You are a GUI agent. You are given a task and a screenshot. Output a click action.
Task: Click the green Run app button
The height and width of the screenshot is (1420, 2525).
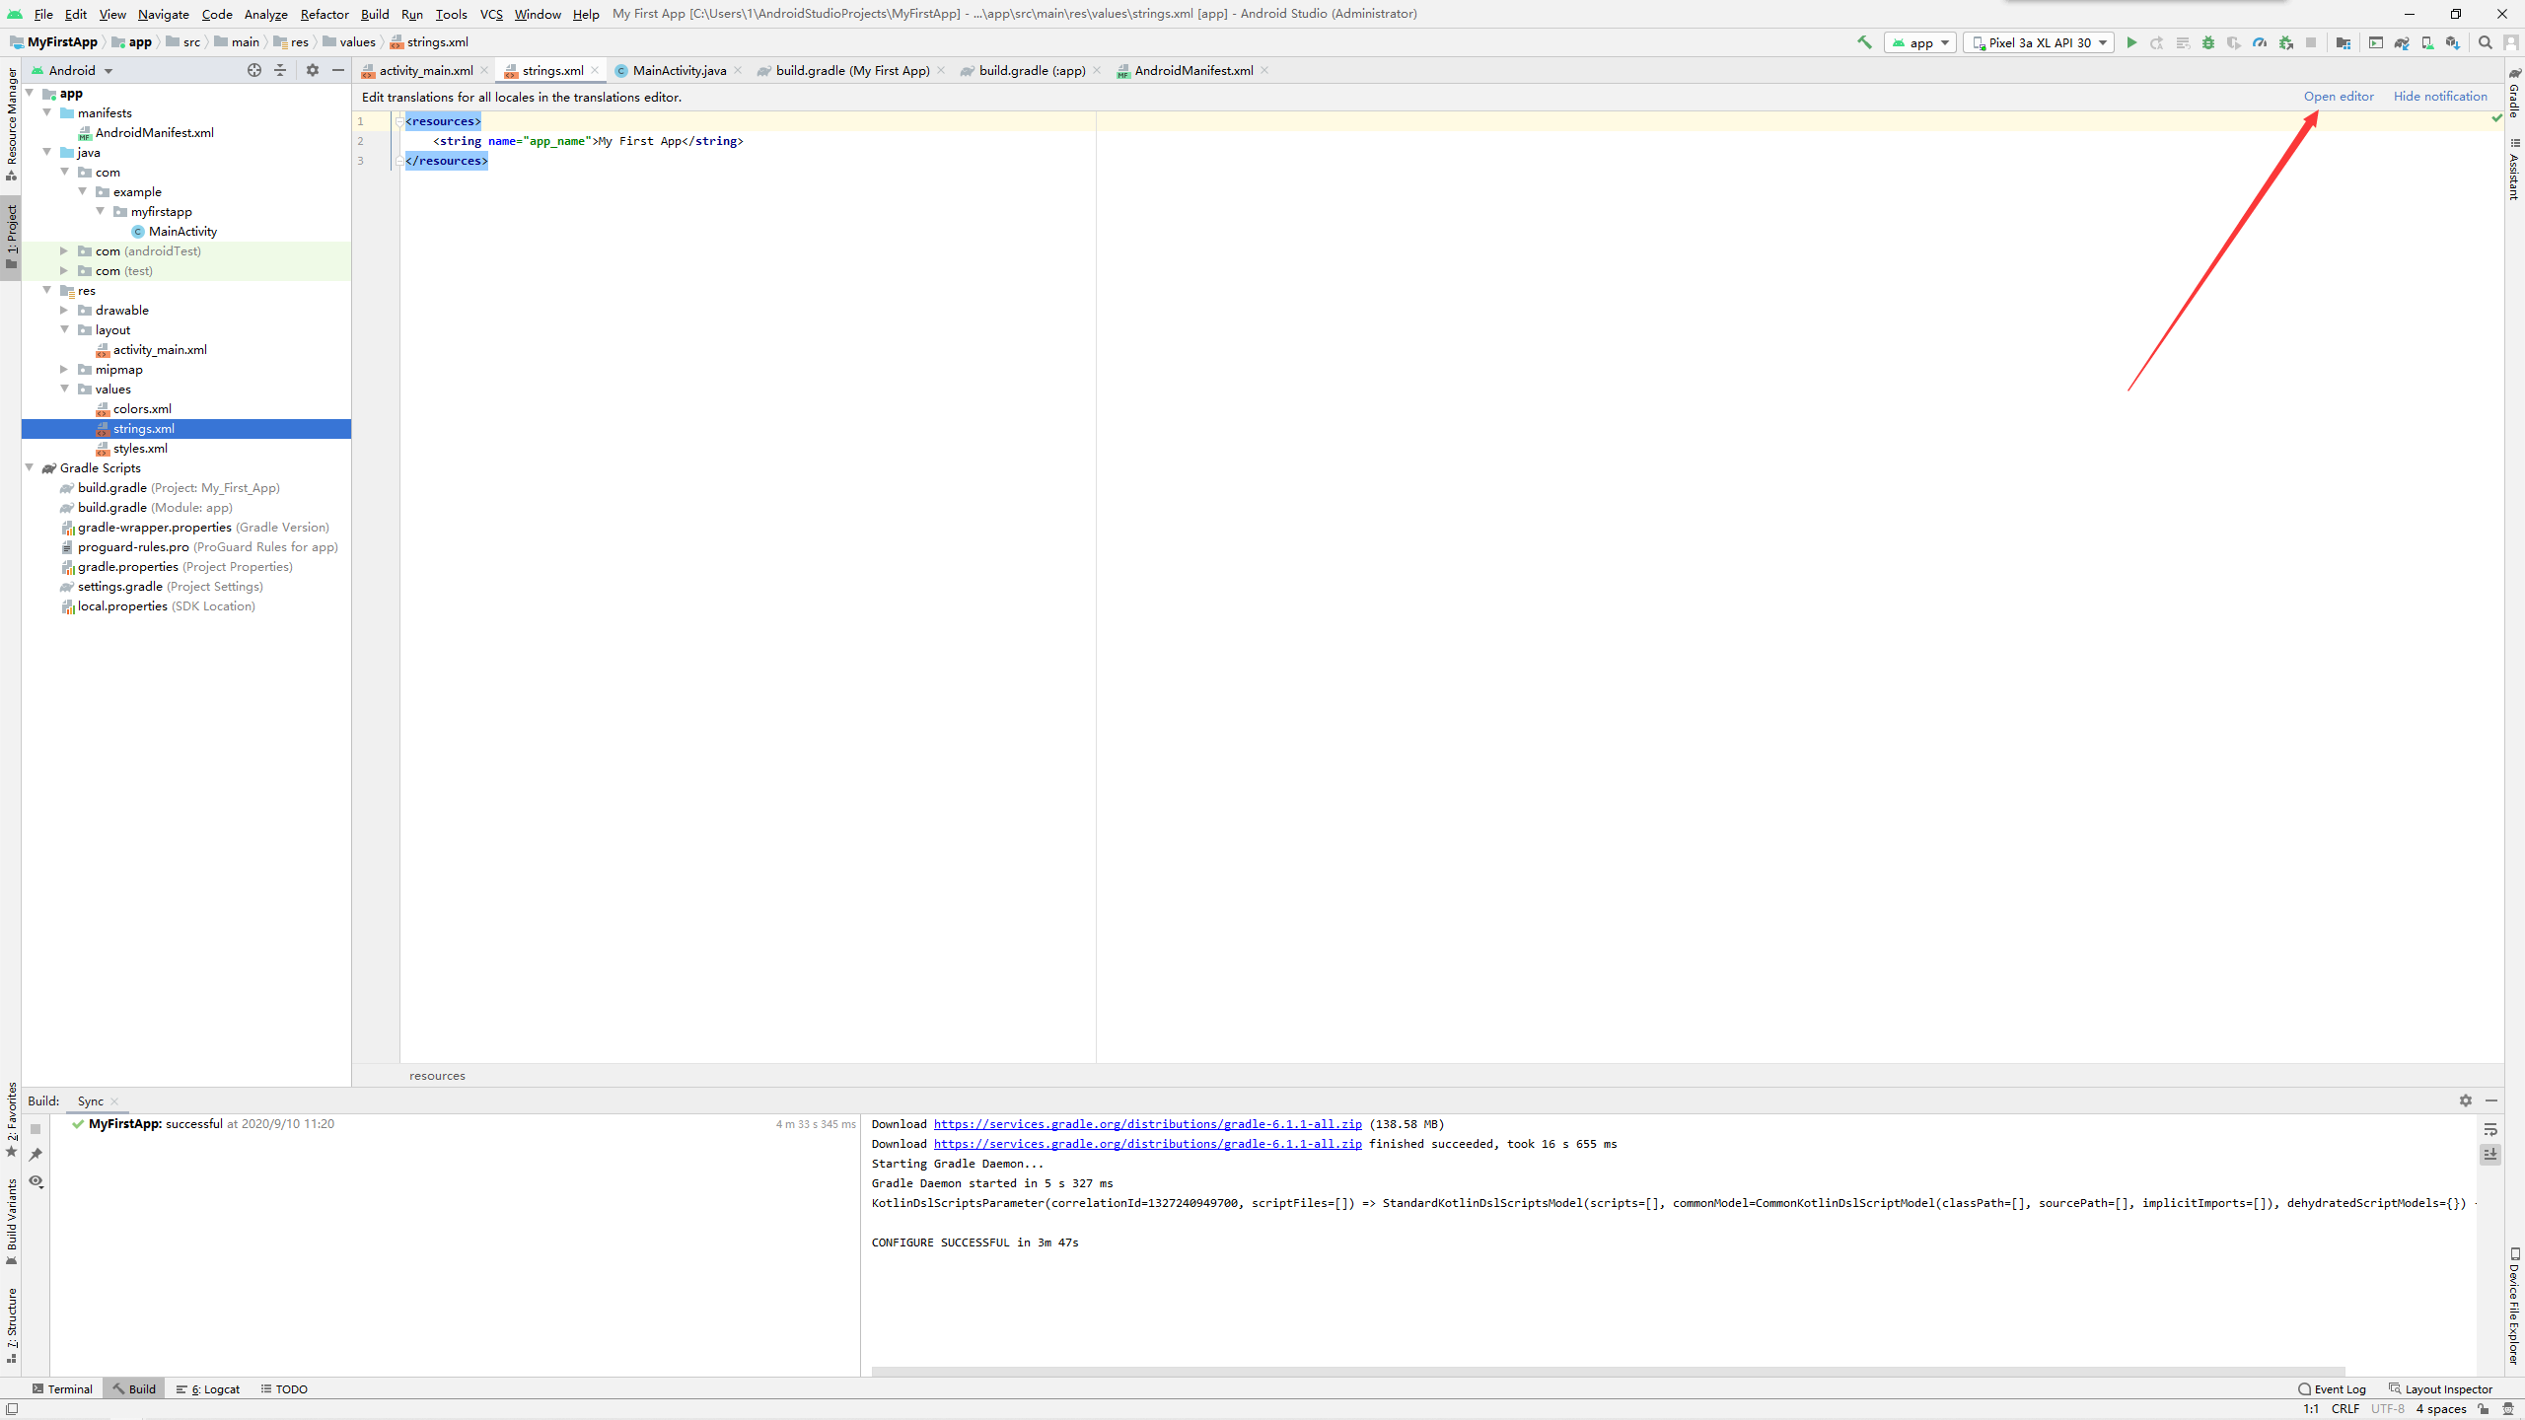coord(2131,42)
